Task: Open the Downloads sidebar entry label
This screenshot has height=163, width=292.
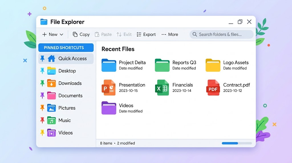Action: click(70, 83)
